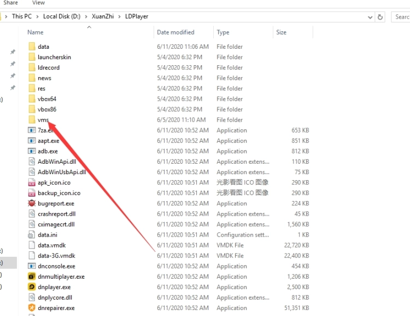Open the address bar history dropdown
Viewport: 410px width, 316px height.
368,17
